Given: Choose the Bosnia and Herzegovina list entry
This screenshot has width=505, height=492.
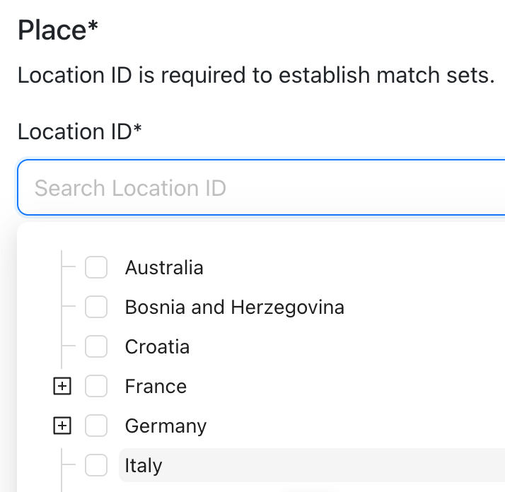Looking at the screenshot, I should (234, 307).
